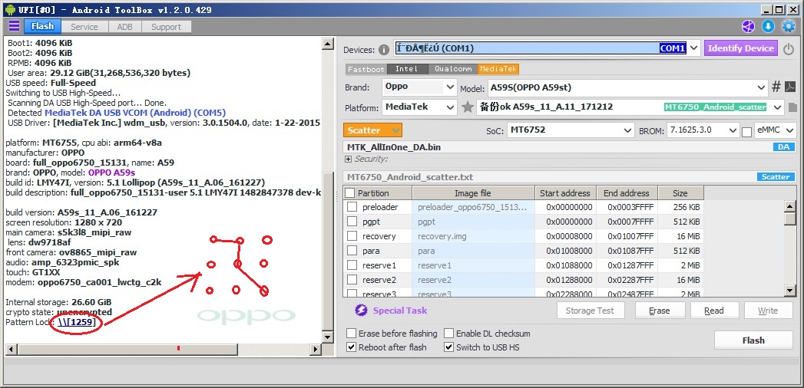The width and height of the screenshot is (804, 388).
Task: Check the preloader partition
Action: [352, 207]
